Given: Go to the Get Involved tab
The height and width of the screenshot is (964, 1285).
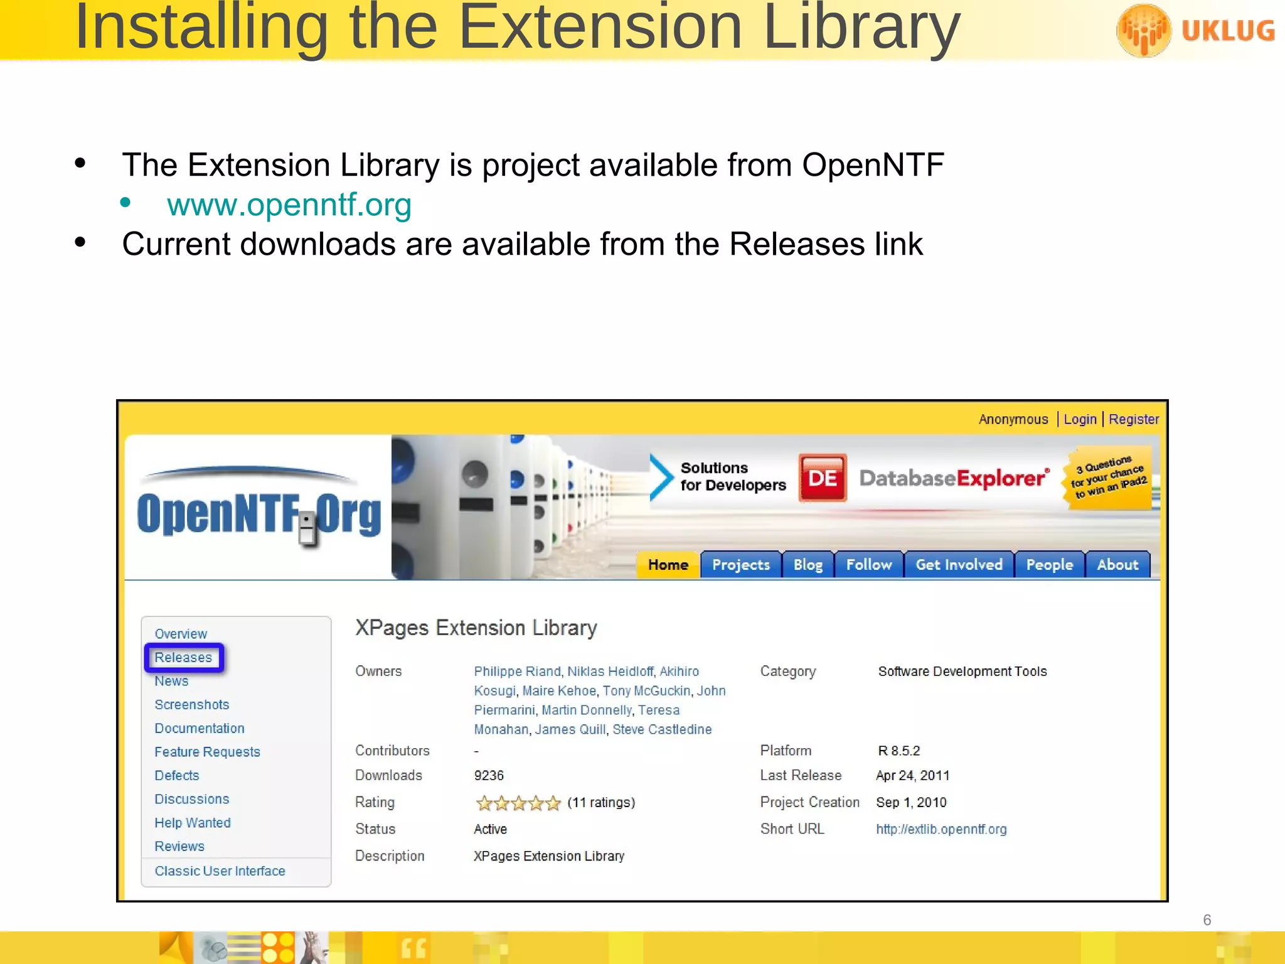Looking at the screenshot, I should click(x=959, y=565).
